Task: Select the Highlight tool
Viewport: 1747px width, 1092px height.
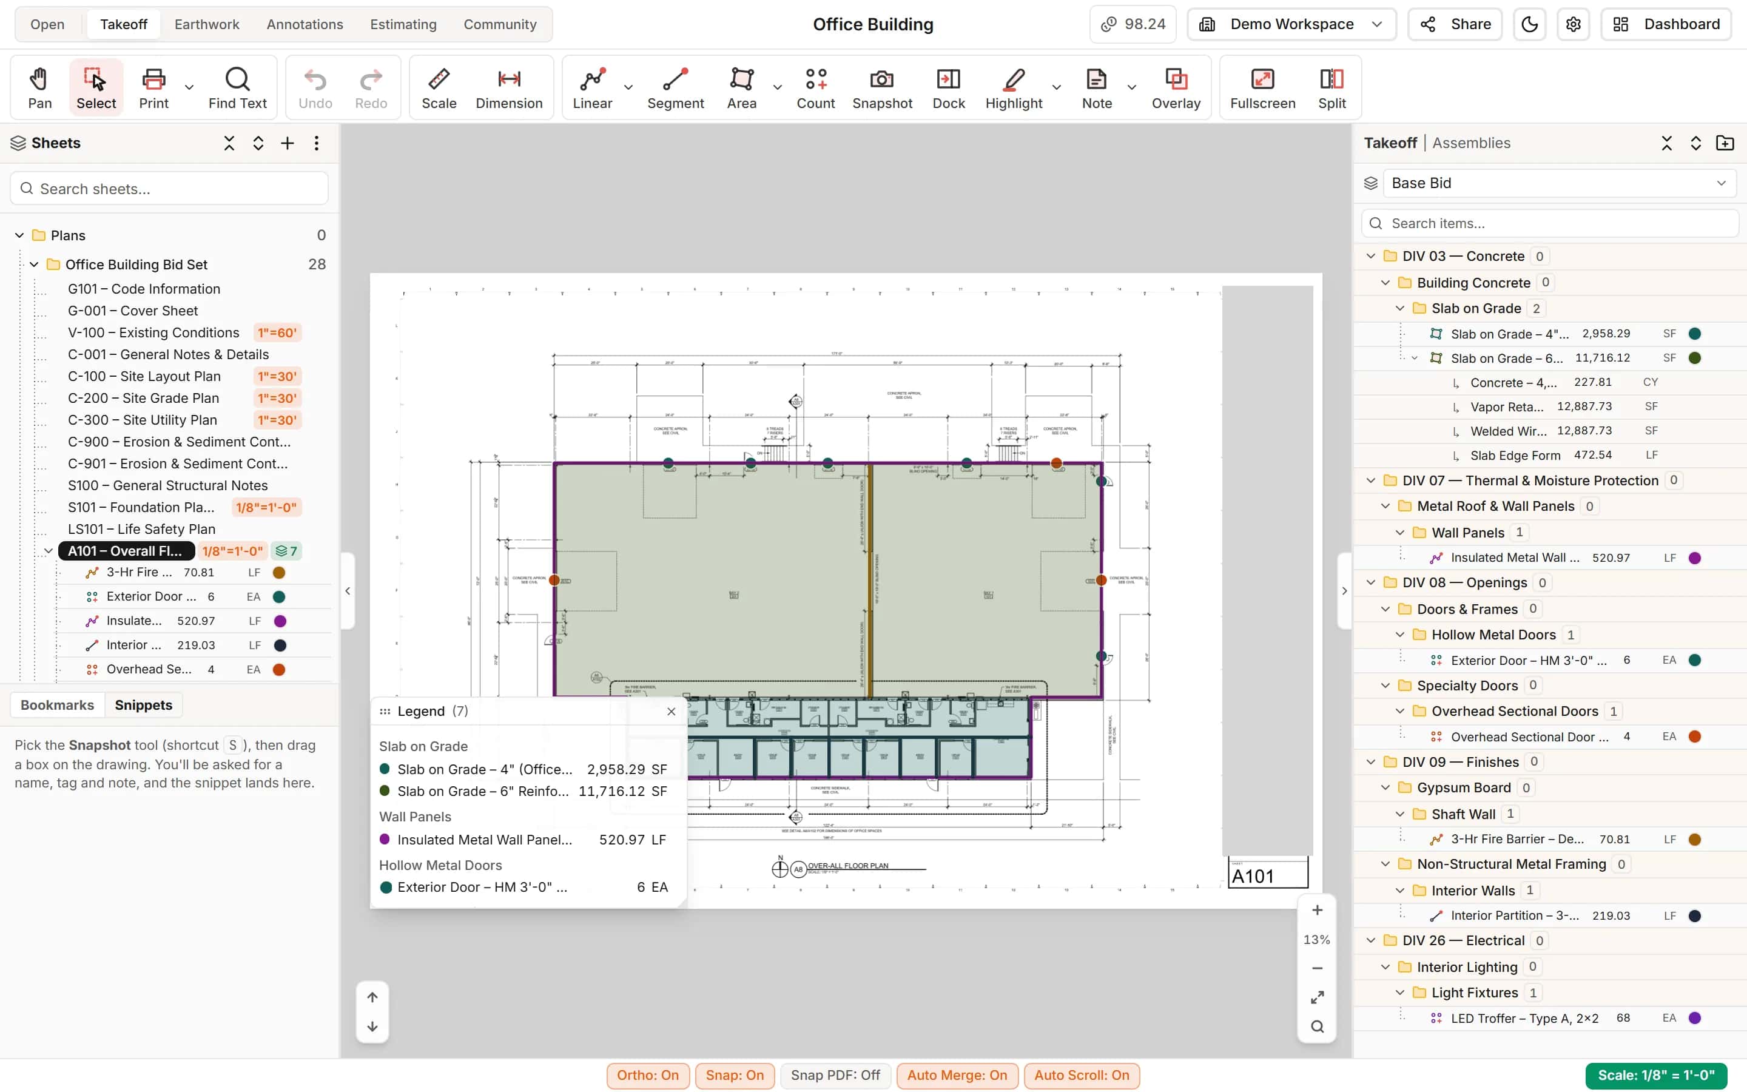Action: (1014, 88)
